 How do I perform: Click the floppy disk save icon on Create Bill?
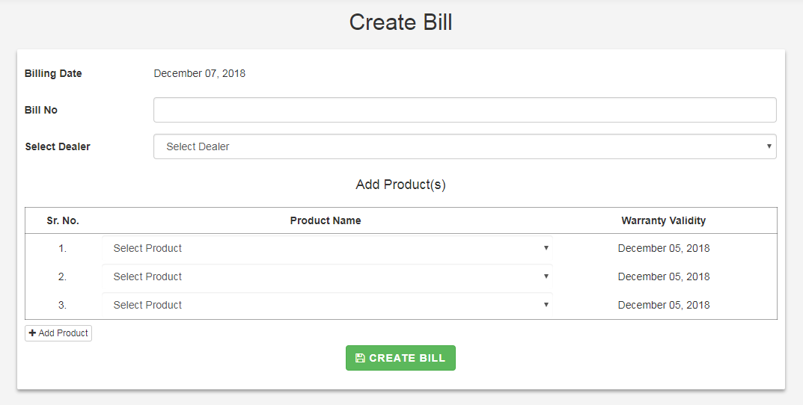[x=360, y=358]
